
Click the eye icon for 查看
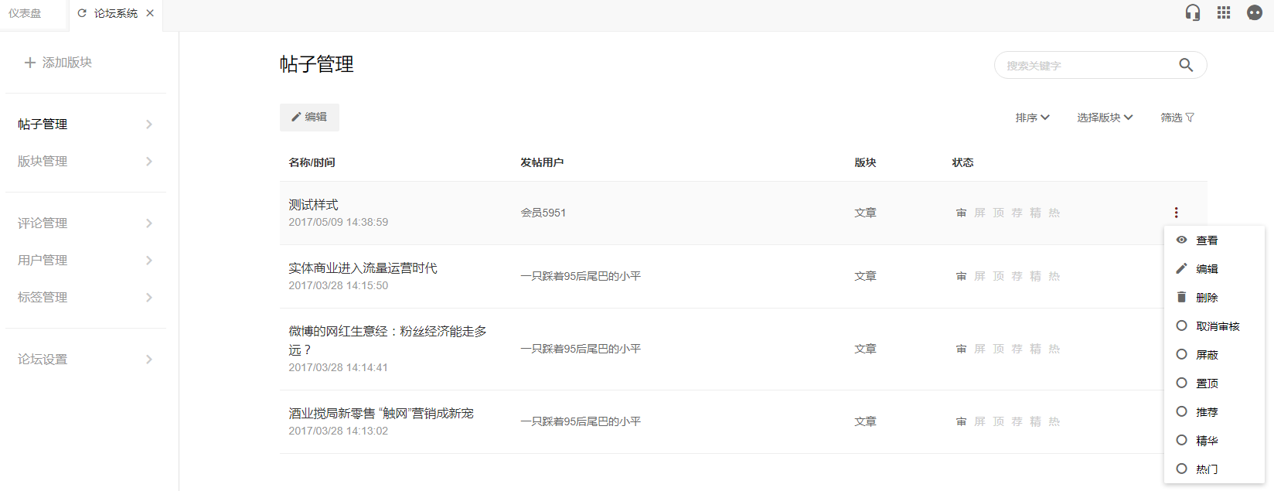(1181, 240)
